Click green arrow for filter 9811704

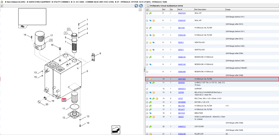(x=150, y=106)
